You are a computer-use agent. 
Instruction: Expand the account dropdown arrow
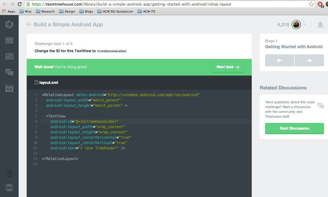tap(305, 25)
